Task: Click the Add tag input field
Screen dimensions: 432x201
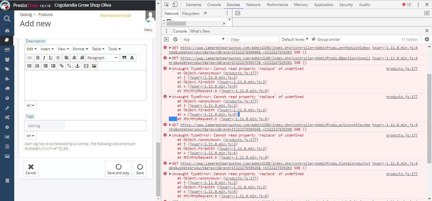Action: point(46,126)
